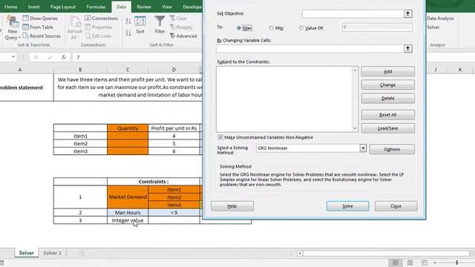Sort A to Z ascending icon
This screenshot has height=267, width=475.
[x=128, y=21]
